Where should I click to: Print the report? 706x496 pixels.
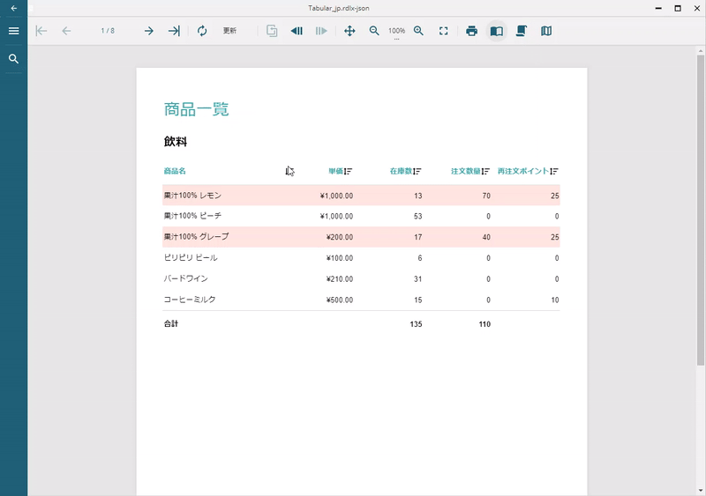pyautogui.click(x=471, y=31)
